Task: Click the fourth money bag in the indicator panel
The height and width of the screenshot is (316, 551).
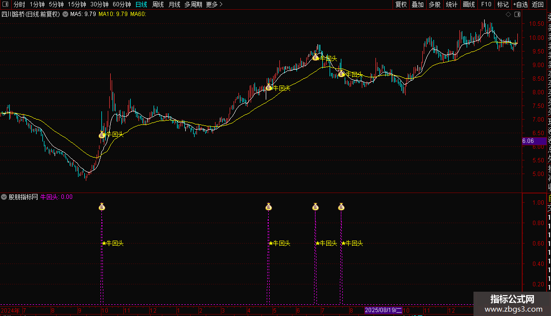Action: pos(341,207)
